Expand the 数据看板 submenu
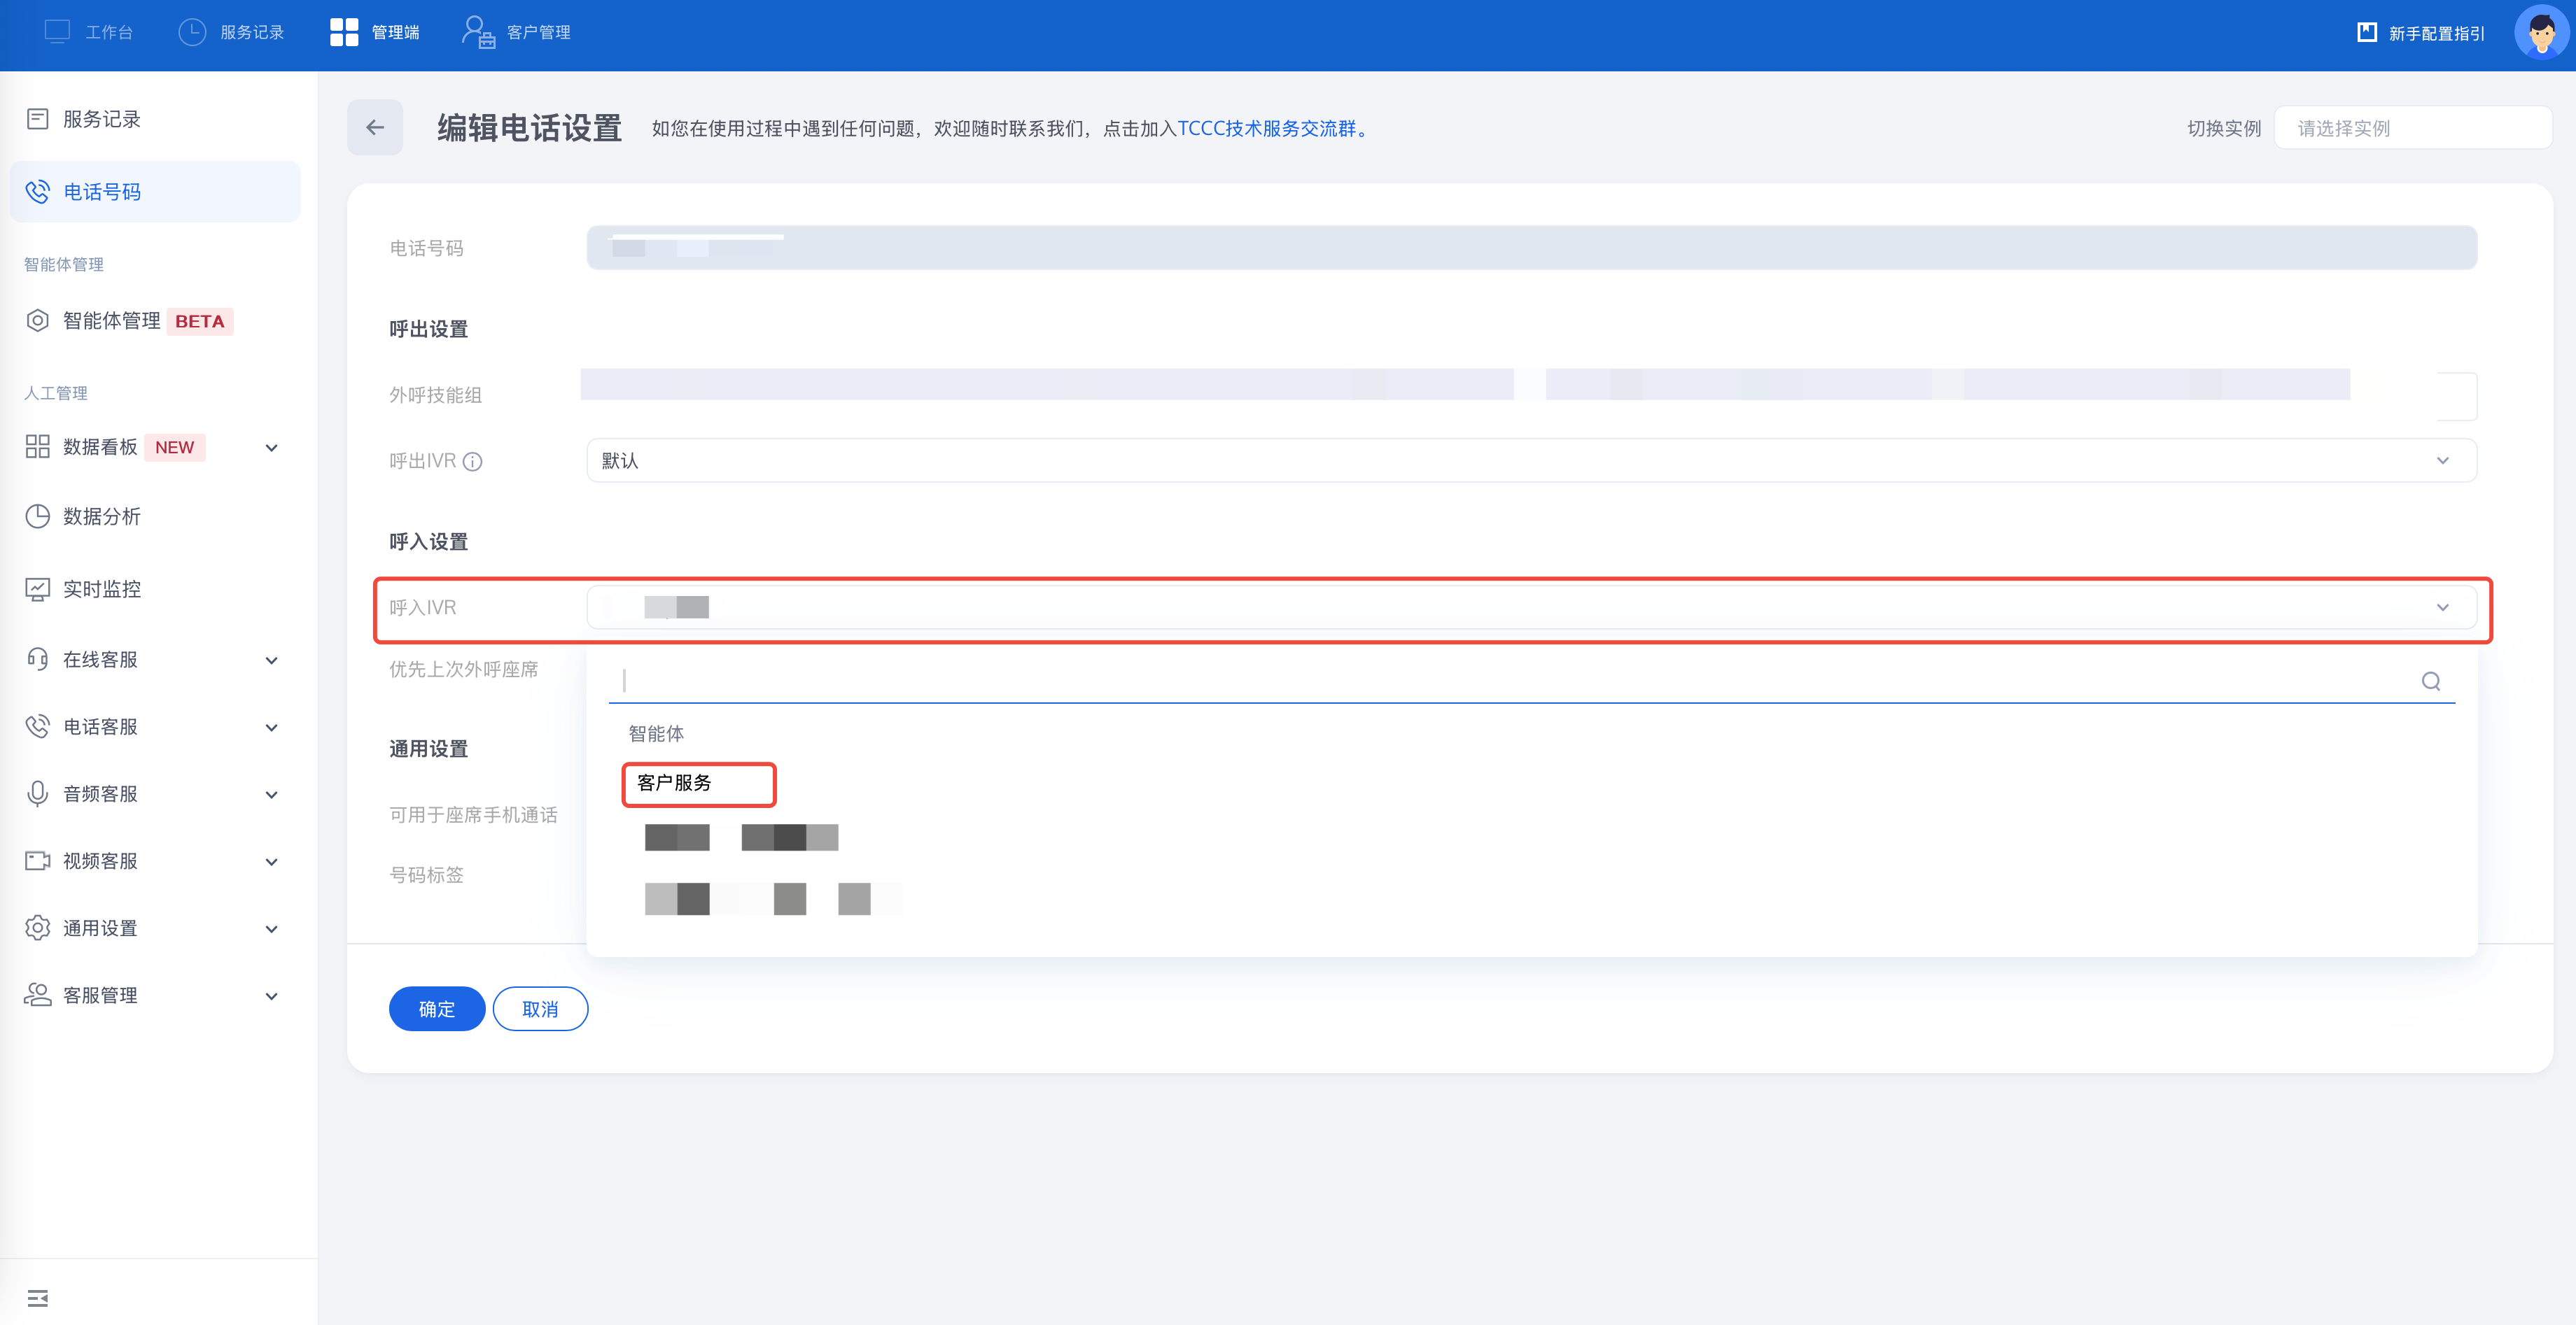2576x1325 pixels. 271,448
